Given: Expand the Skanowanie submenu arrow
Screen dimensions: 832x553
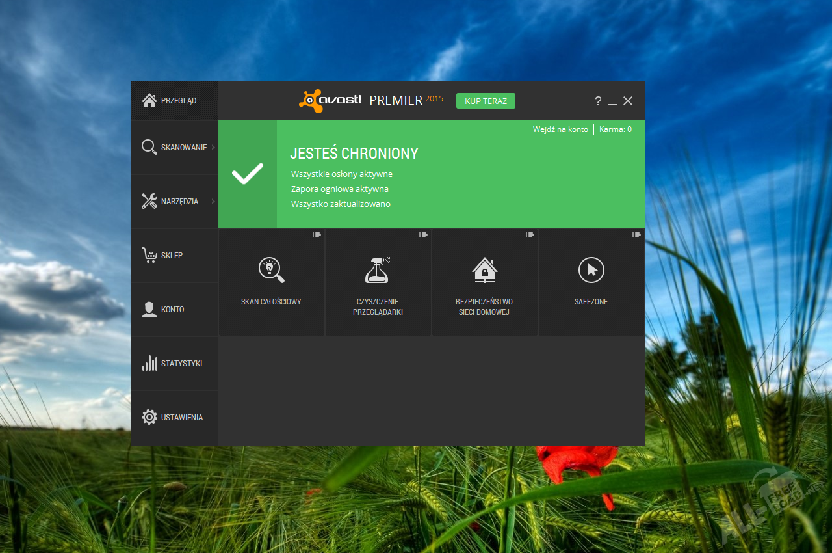Looking at the screenshot, I should click(213, 148).
